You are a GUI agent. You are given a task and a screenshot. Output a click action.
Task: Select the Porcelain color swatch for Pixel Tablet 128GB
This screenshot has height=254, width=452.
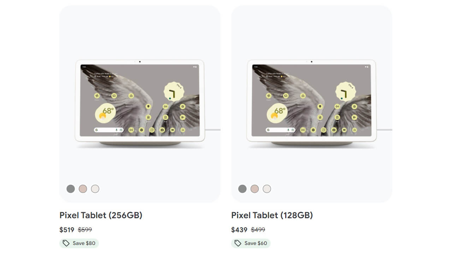pyautogui.click(x=267, y=189)
